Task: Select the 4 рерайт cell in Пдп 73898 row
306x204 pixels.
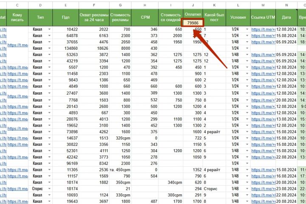Action: click(x=214, y=132)
